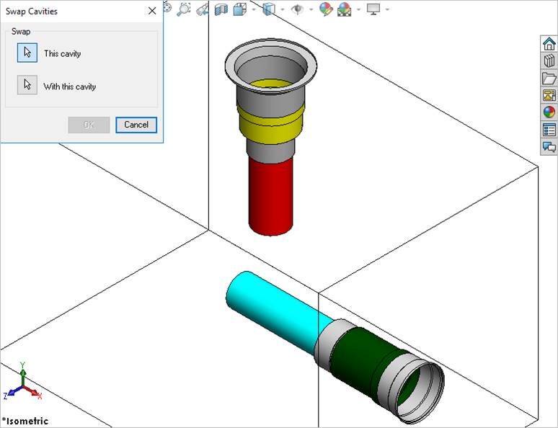The image size is (558, 428).
Task: Expand the Display Style dropdown arrow
Action: point(283,9)
